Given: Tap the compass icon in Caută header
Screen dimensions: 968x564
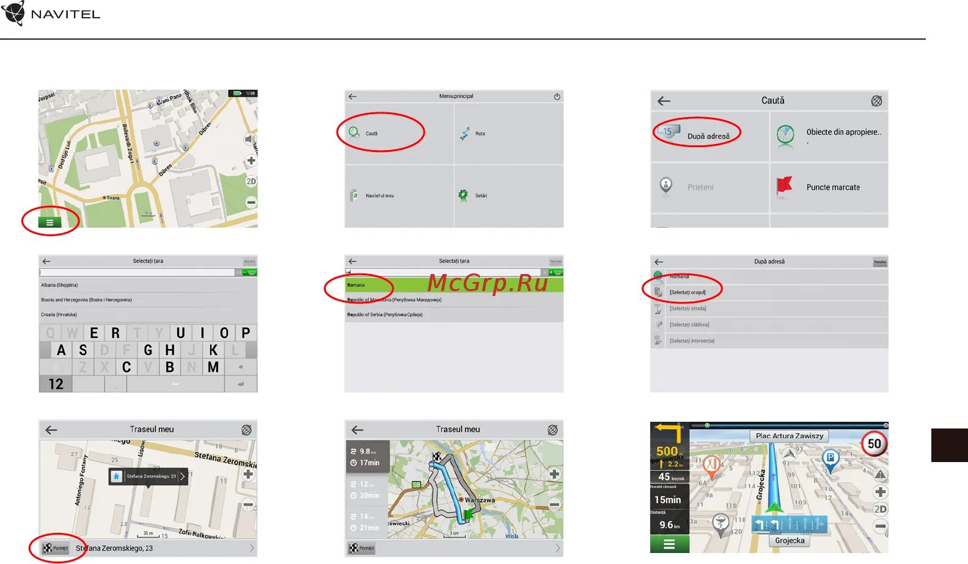Looking at the screenshot, I should pyautogui.click(x=876, y=101).
